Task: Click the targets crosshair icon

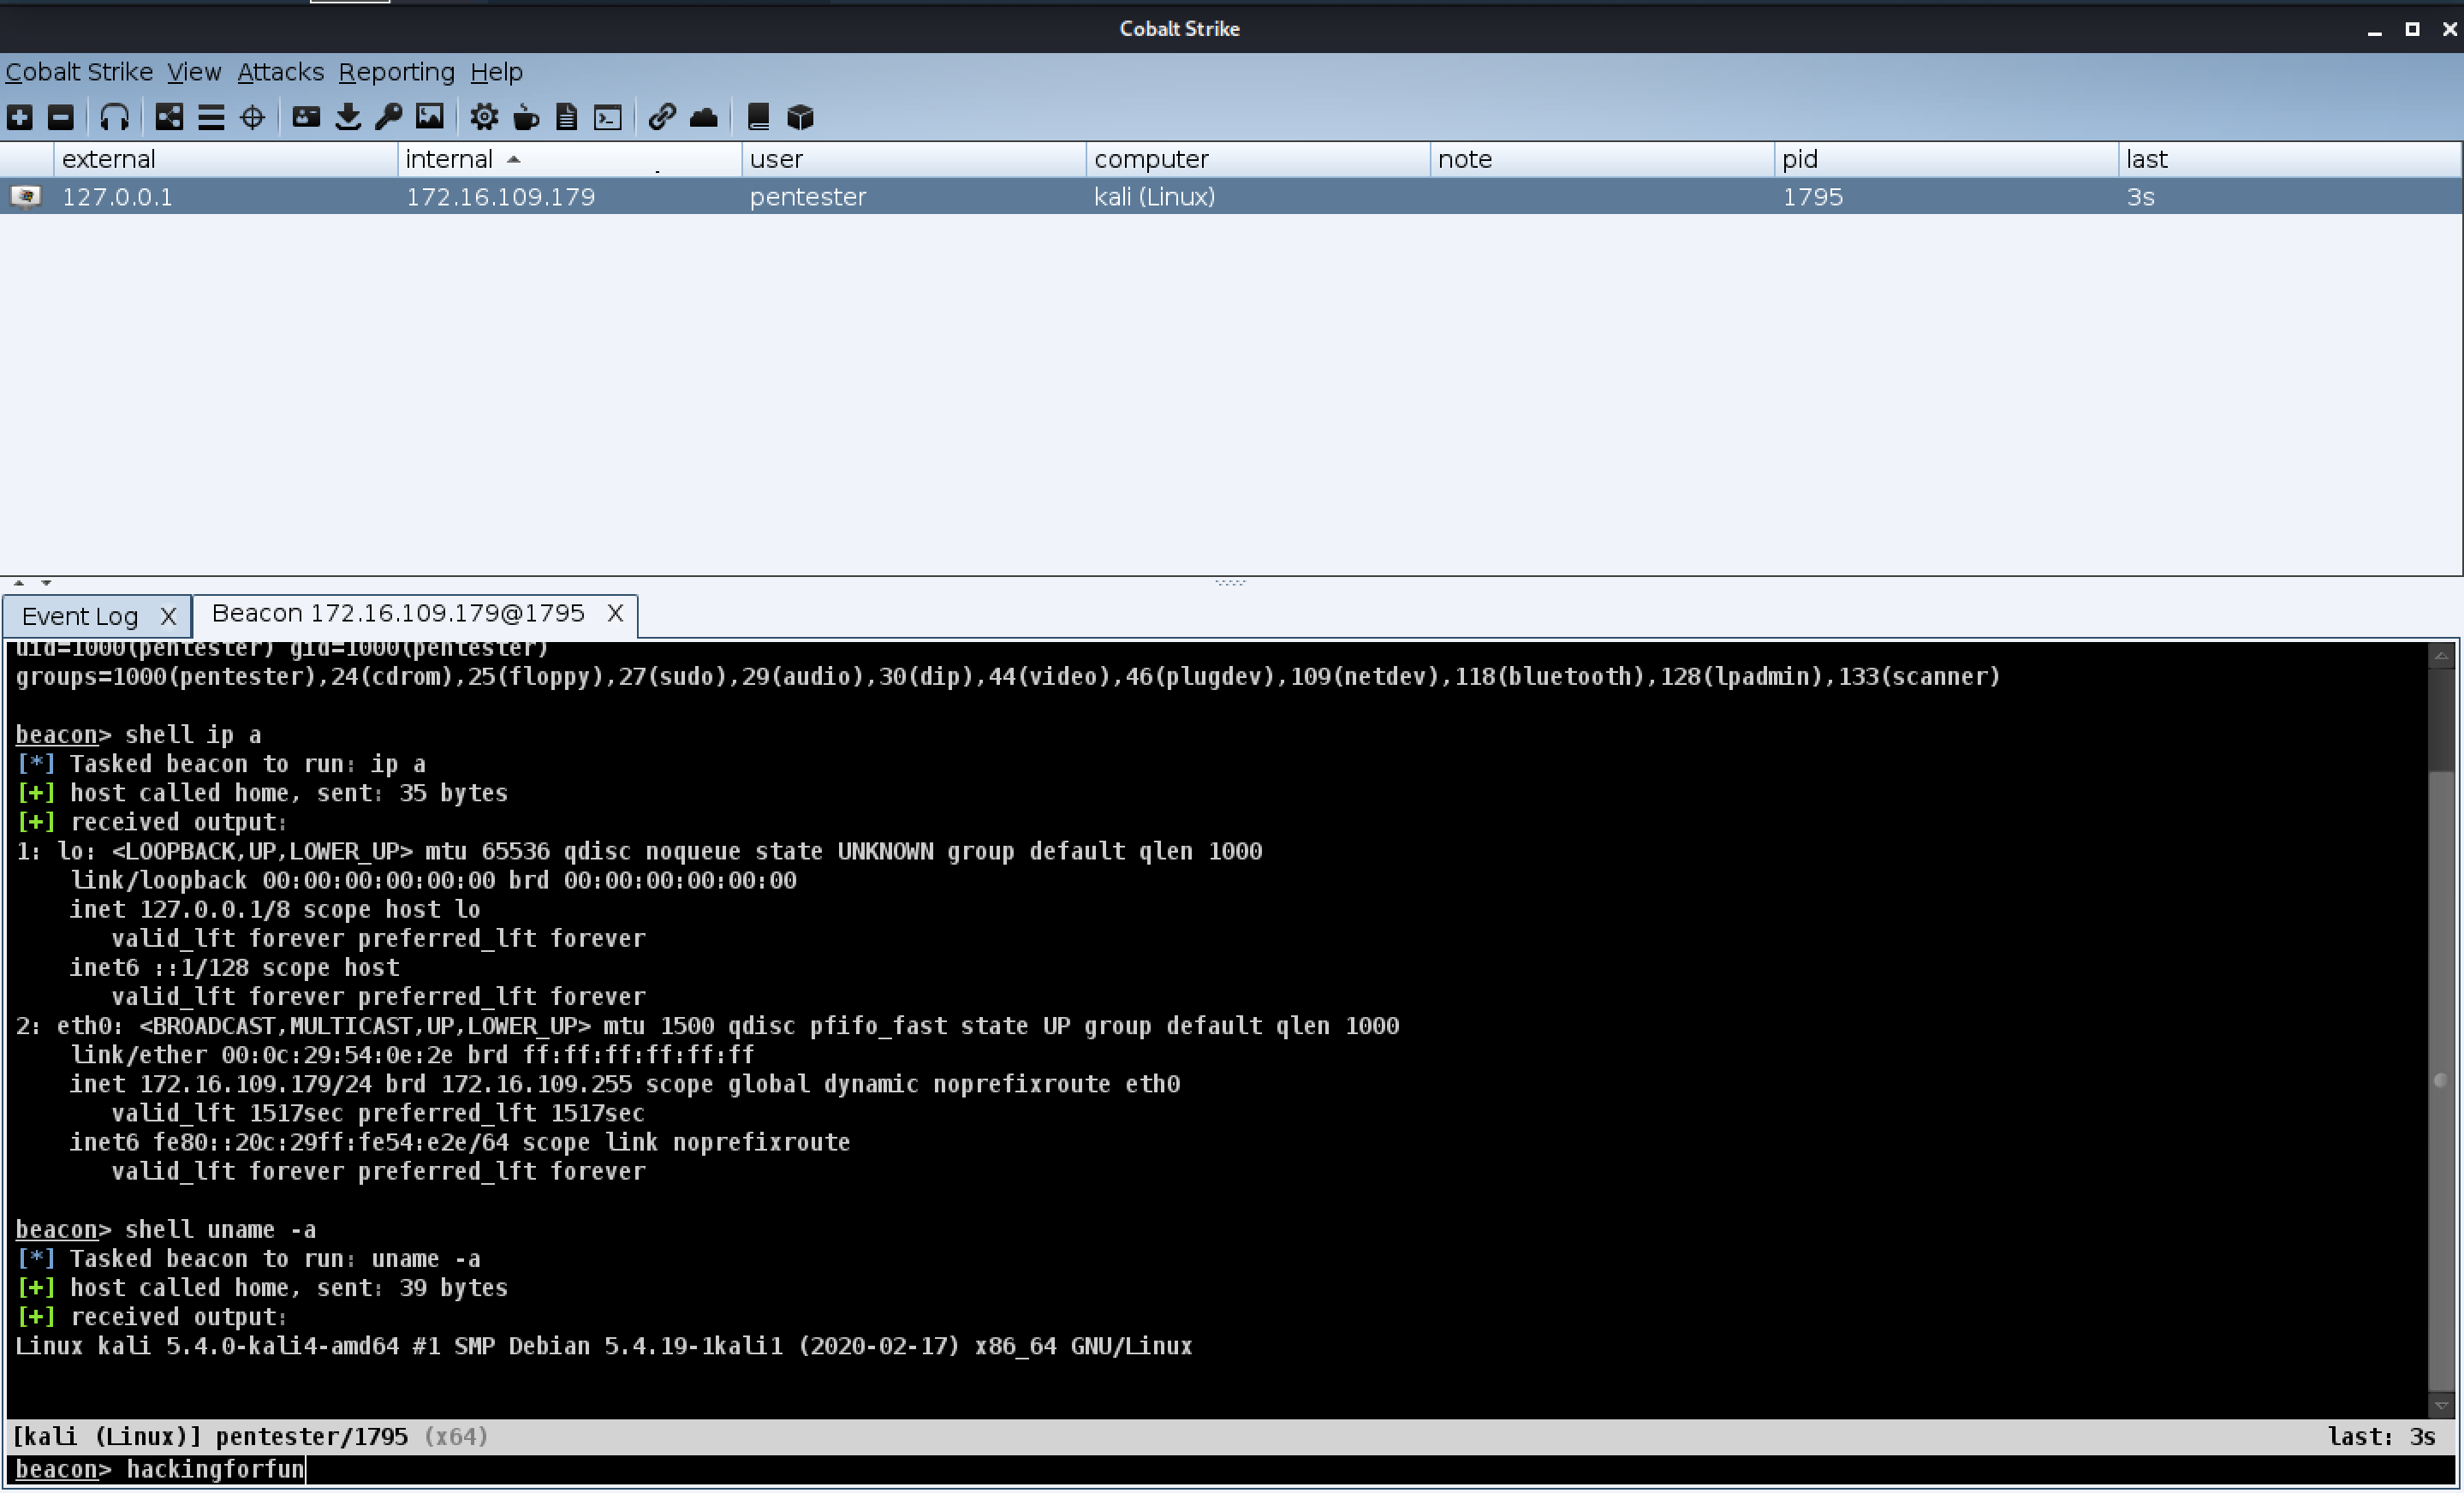Action: point(253,118)
